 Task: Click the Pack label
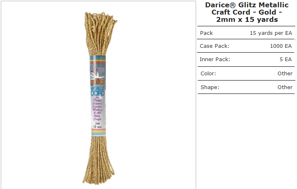pyautogui.click(x=206, y=33)
